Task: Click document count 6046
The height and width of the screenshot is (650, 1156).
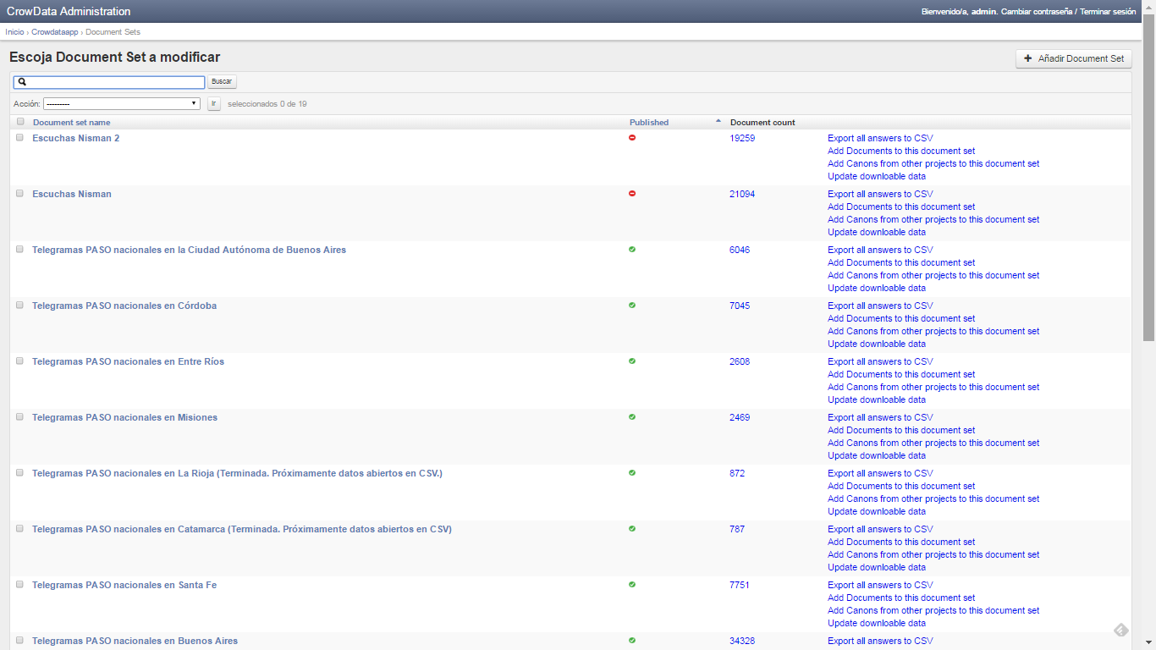Action: [x=740, y=250]
